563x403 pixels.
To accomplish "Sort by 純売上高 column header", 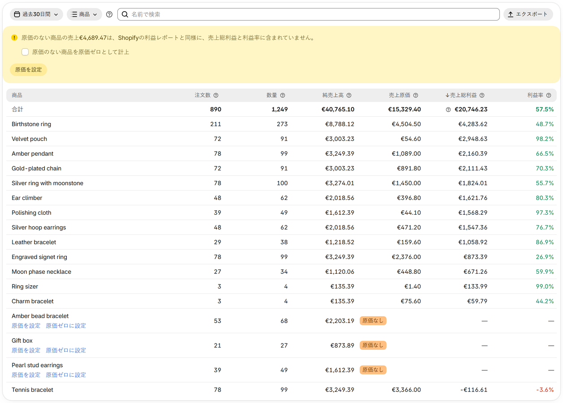I will (333, 95).
